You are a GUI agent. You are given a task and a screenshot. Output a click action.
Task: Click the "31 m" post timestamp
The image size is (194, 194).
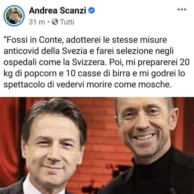click(37, 22)
